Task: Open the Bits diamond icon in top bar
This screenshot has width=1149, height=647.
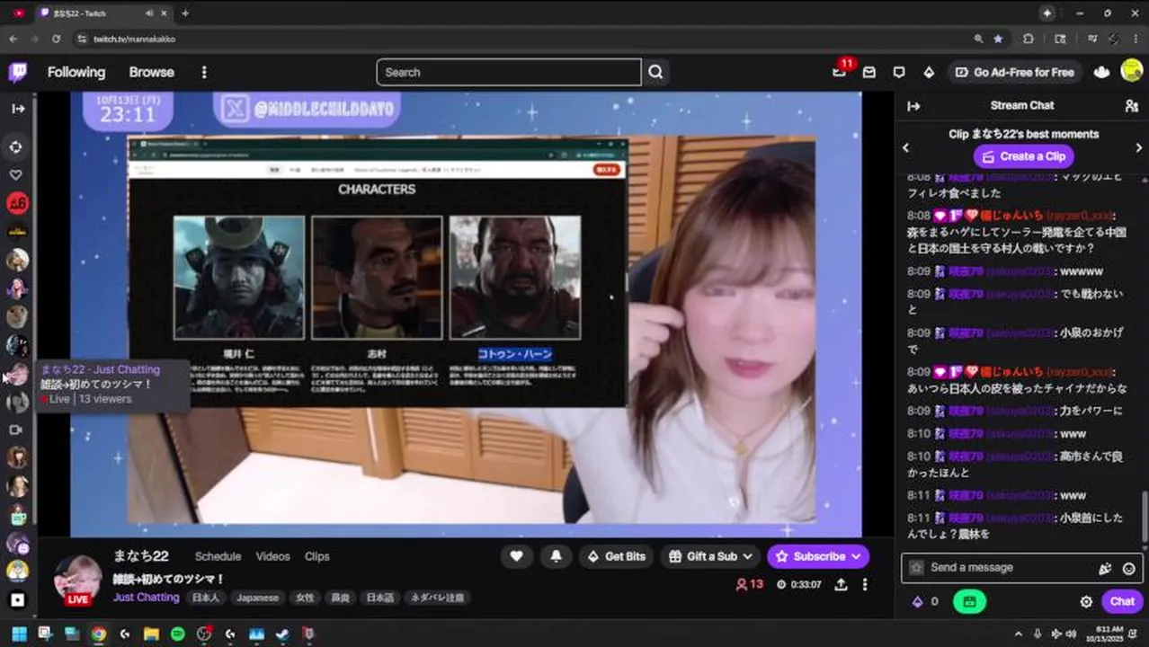Action: (x=929, y=72)
